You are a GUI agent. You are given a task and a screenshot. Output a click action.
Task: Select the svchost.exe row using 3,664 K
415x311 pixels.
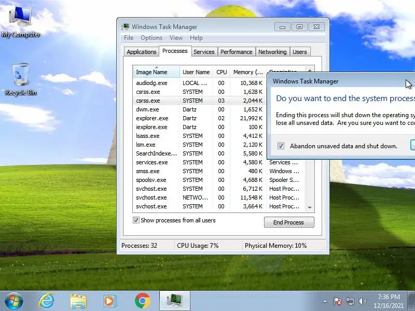[x=219, y=206]
